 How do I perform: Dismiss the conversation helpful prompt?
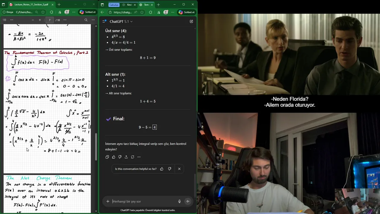(179, 169)
